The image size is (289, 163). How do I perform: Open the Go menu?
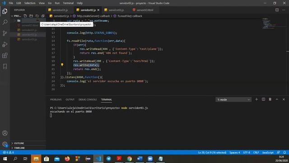50,3
